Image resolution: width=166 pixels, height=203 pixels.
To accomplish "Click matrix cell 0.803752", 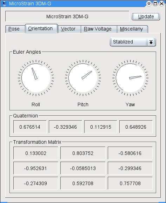I will point(83,153).
